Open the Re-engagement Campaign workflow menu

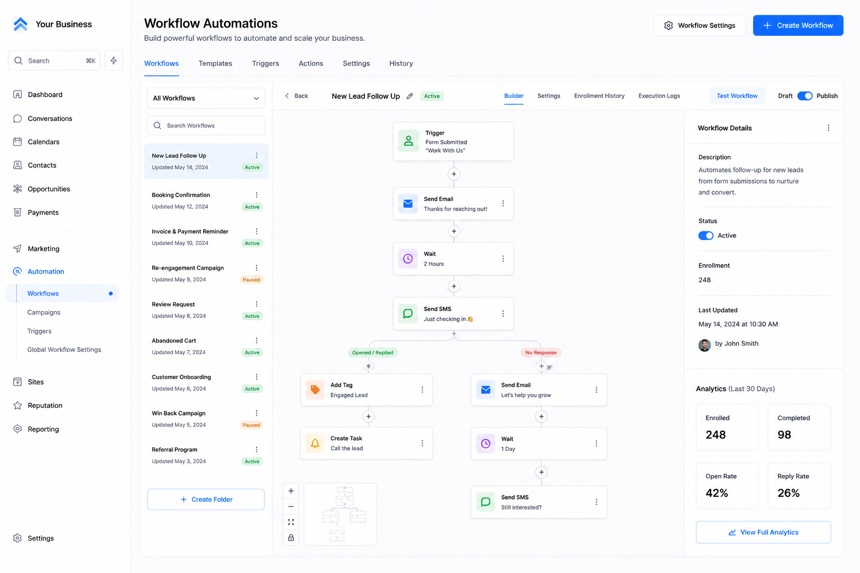257,268
